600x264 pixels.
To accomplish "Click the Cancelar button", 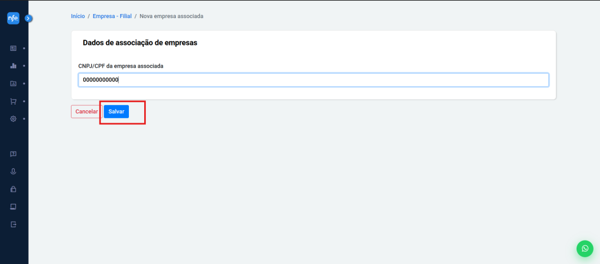I will (86, 112).
